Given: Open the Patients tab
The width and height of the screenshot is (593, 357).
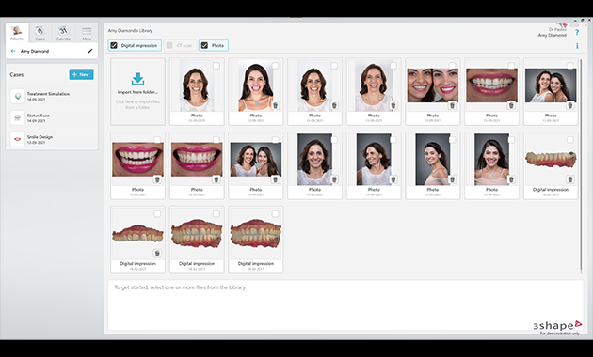Looking at the screenshot, I should (17, 33).
